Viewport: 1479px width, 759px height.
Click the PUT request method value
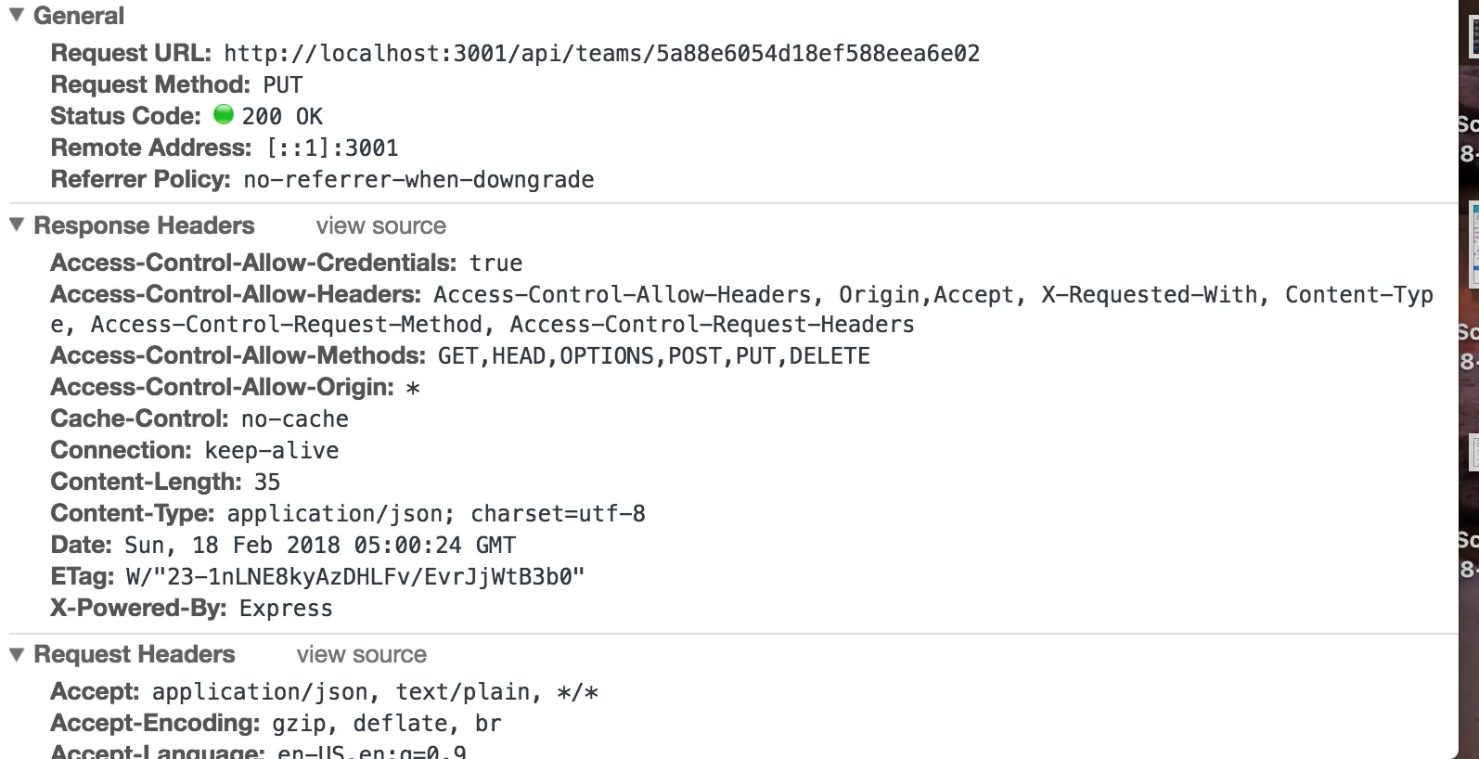pyautogui.click(x=282, y=84)
